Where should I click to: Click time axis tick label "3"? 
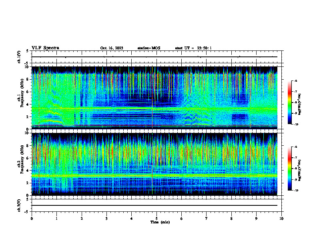pyautogui.click(x=106, y=219)
